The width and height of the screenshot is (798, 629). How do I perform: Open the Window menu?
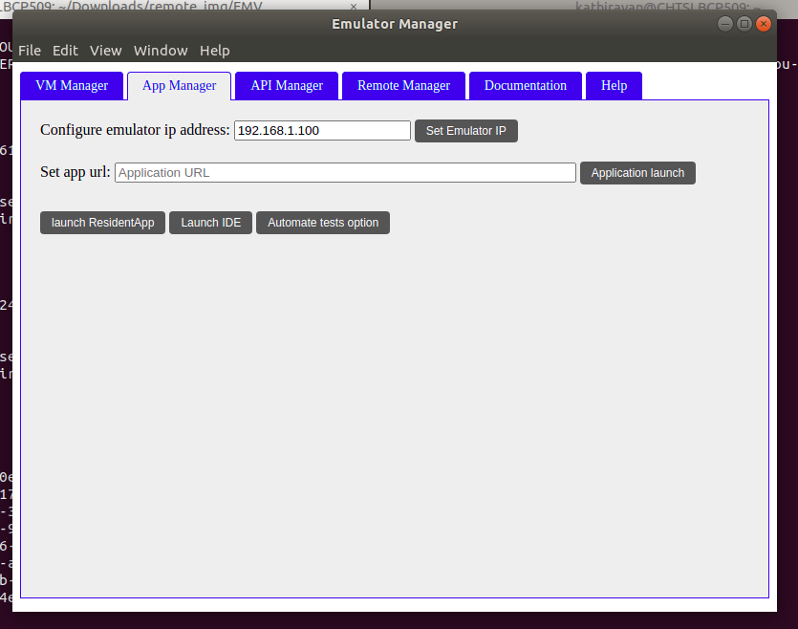point(161,50)
